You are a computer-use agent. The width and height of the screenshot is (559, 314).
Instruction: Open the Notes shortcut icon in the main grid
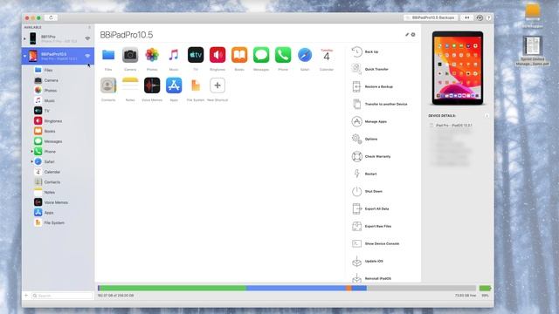coord(130,85)
